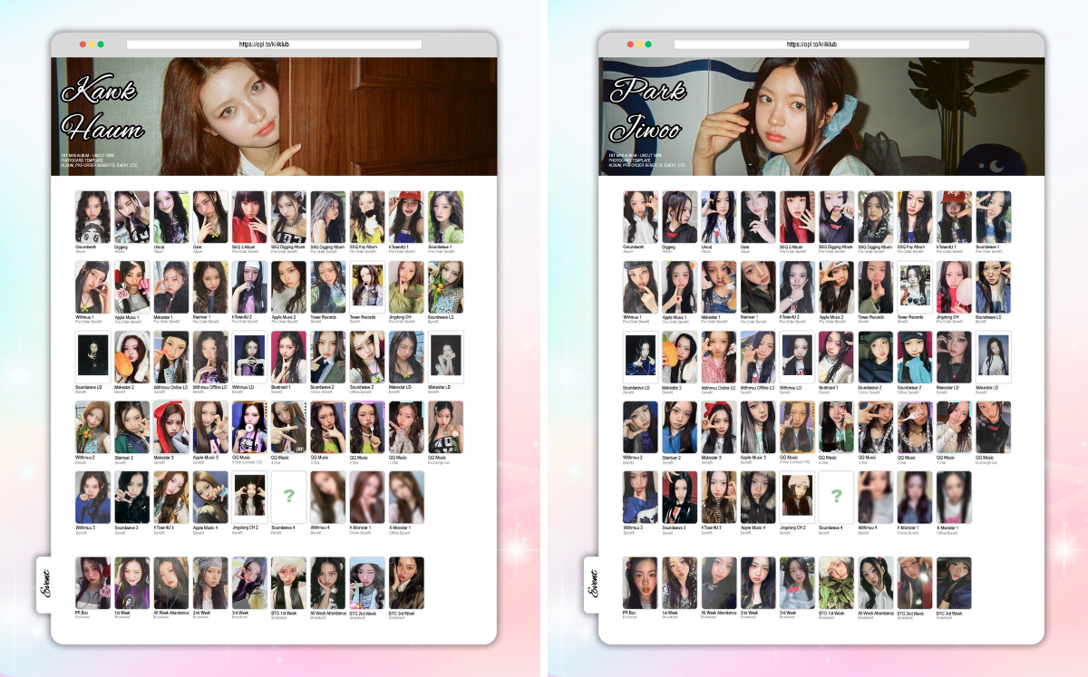Select the question-mark Soundwave 4 card for Kawk Haum
Image resolution: width=1088 pixels, height=677 pixels.
pyautogui.click(x=288, y=498)
